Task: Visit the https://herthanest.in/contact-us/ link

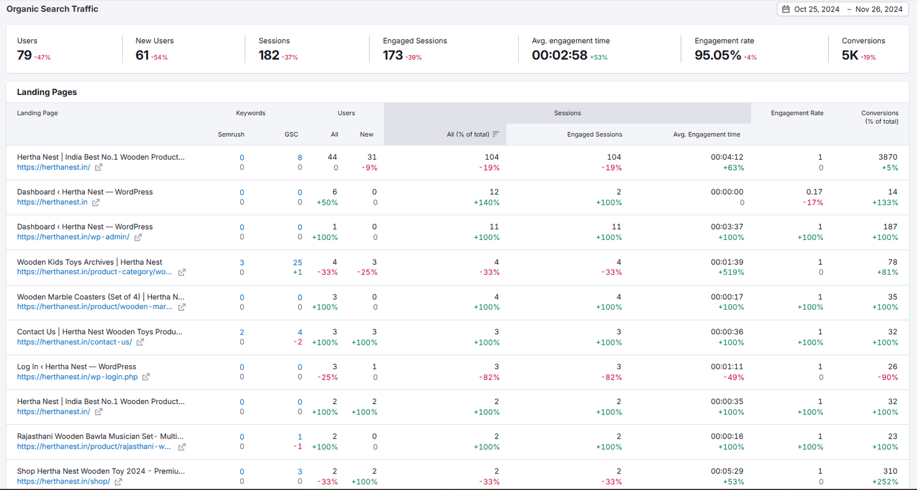Action: 75,342
